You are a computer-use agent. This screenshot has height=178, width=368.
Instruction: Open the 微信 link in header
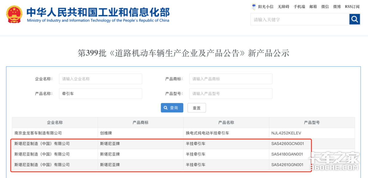tap(325, 7)
